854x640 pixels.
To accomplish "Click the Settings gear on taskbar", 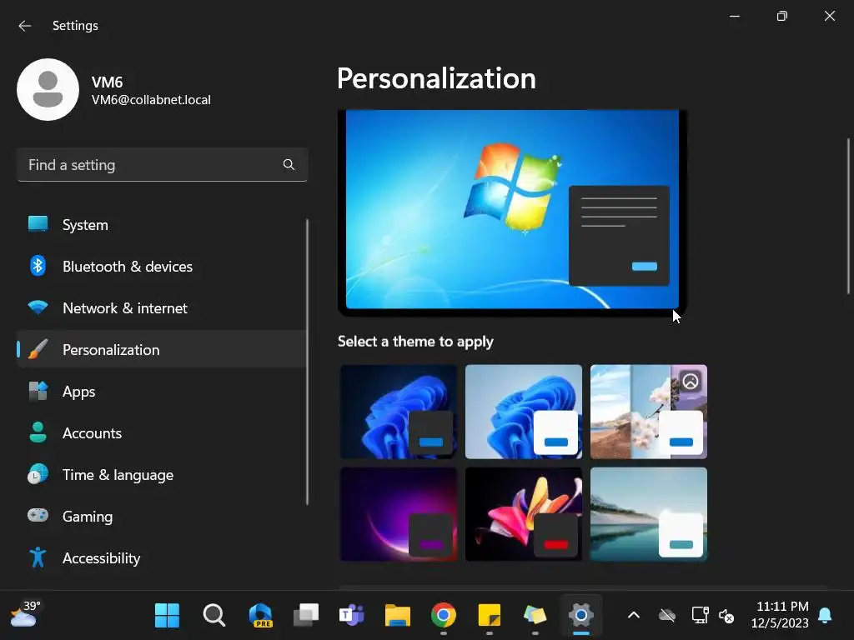I will [581, 616].
